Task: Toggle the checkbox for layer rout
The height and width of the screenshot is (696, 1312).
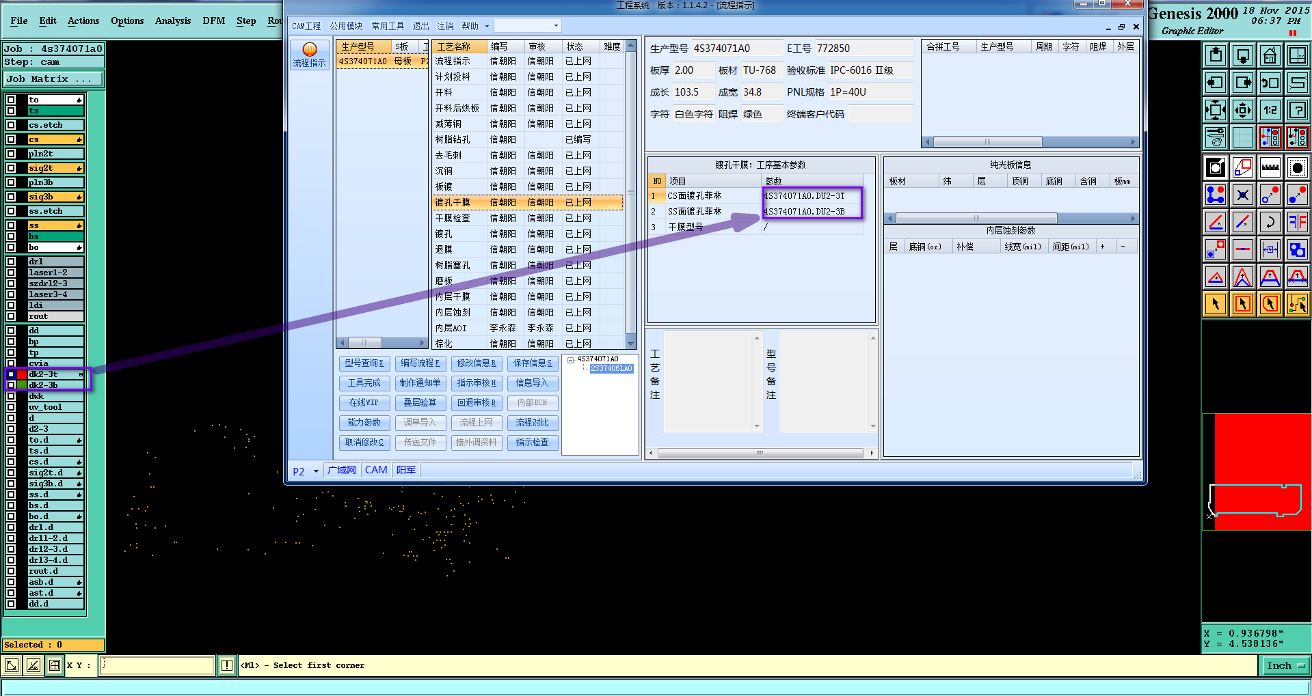Action: pyautogui.click(x=11, y=316)
